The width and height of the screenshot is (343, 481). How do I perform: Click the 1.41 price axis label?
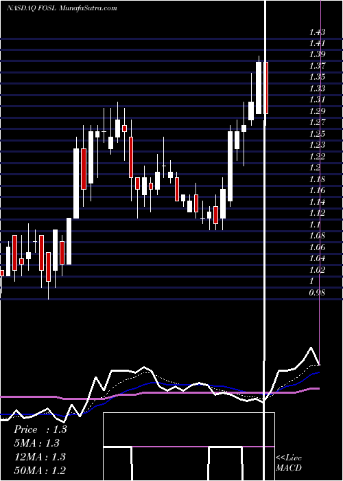click(317, 43)
